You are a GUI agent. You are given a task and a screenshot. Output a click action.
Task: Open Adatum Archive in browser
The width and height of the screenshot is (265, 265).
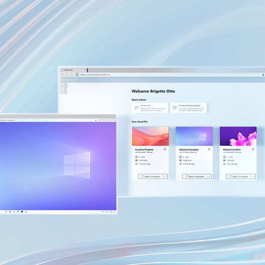(x=238, y=177)
